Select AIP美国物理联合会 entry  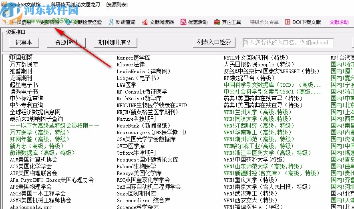pos(34,173)
